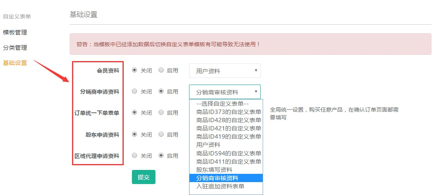Viewport: 433px width, 195px height.
Task: Enable 启用 radio for 股东申请资料
Action: click(x=161, y=134)
